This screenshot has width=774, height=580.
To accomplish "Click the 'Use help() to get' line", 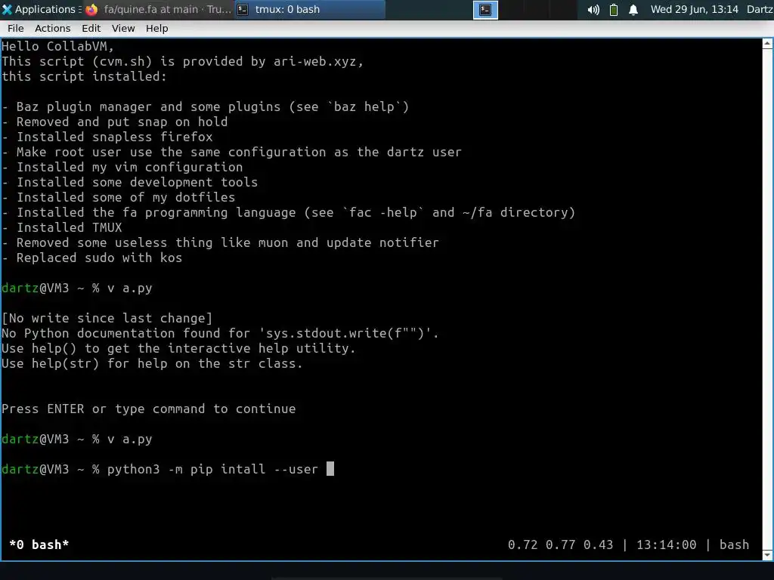I will point(178,348).
